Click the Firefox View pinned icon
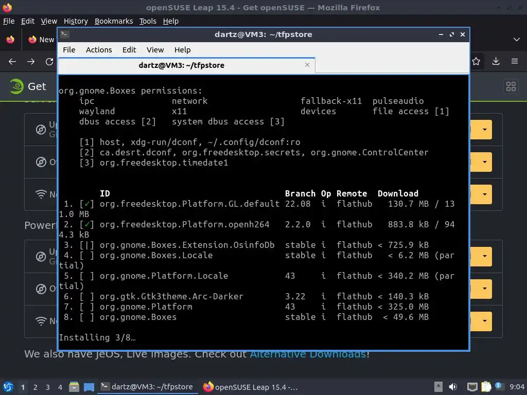This screenshot has height=395, width=527. point(10,40)
